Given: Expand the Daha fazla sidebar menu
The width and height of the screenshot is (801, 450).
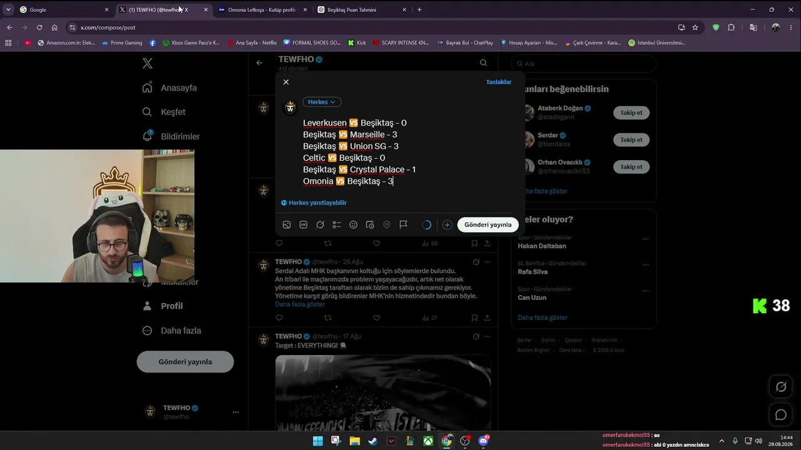Looking at the screenshot, I should pos(172,331).
